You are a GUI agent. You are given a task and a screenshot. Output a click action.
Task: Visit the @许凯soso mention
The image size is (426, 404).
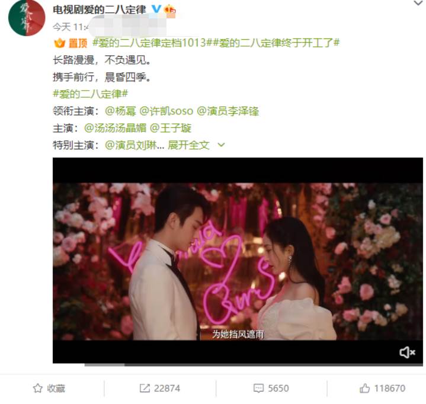166,111
